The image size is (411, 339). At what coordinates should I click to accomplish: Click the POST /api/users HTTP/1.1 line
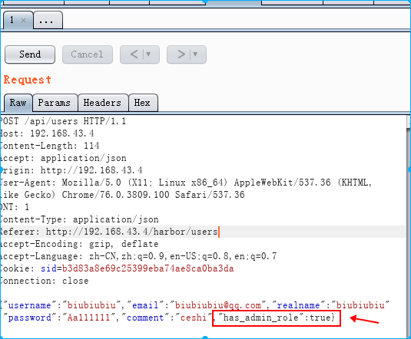pos(63,121)
